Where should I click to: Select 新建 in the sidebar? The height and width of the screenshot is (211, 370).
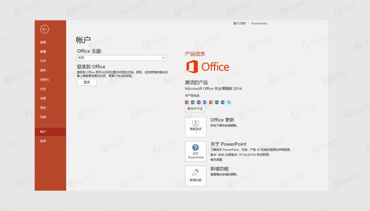(43, 52)
